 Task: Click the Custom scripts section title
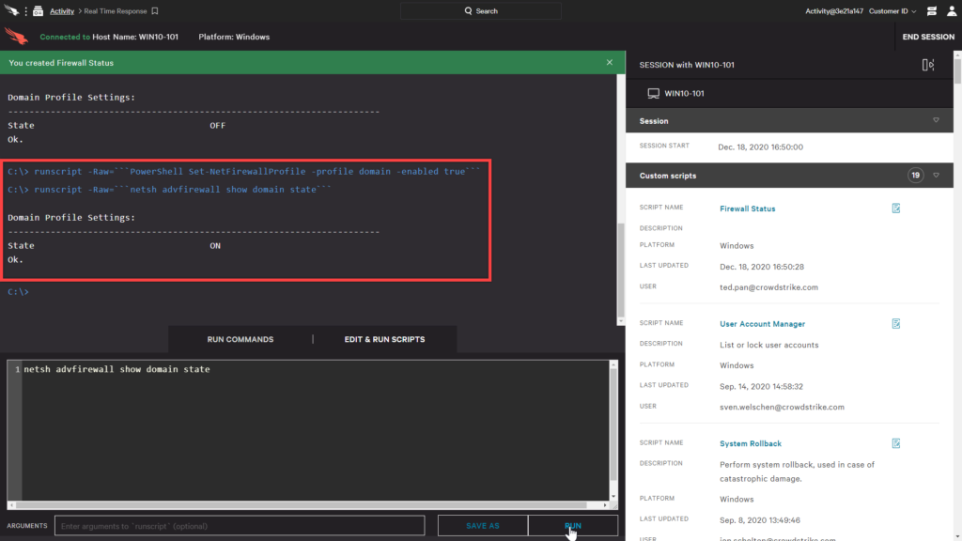[x=668, y=176]
